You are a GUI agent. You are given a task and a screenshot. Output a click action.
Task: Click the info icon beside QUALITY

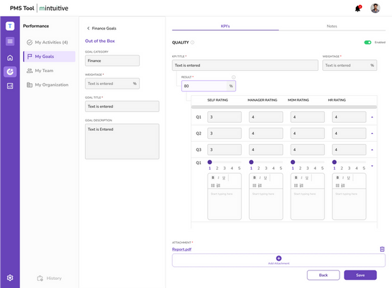(x=192, y=43)
